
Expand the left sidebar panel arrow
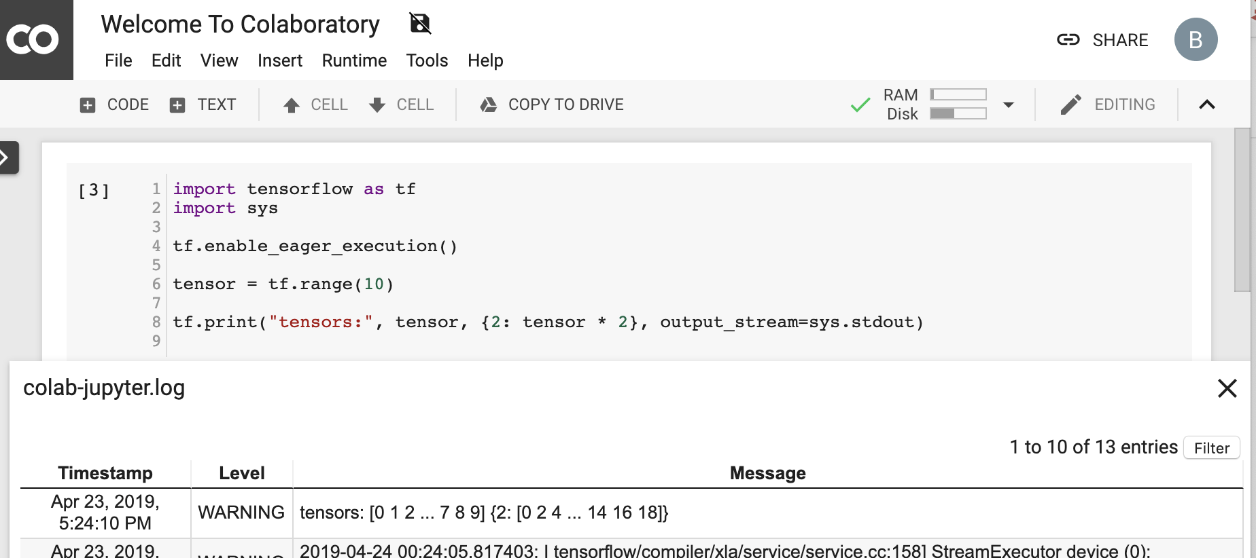tap(7, 157)
